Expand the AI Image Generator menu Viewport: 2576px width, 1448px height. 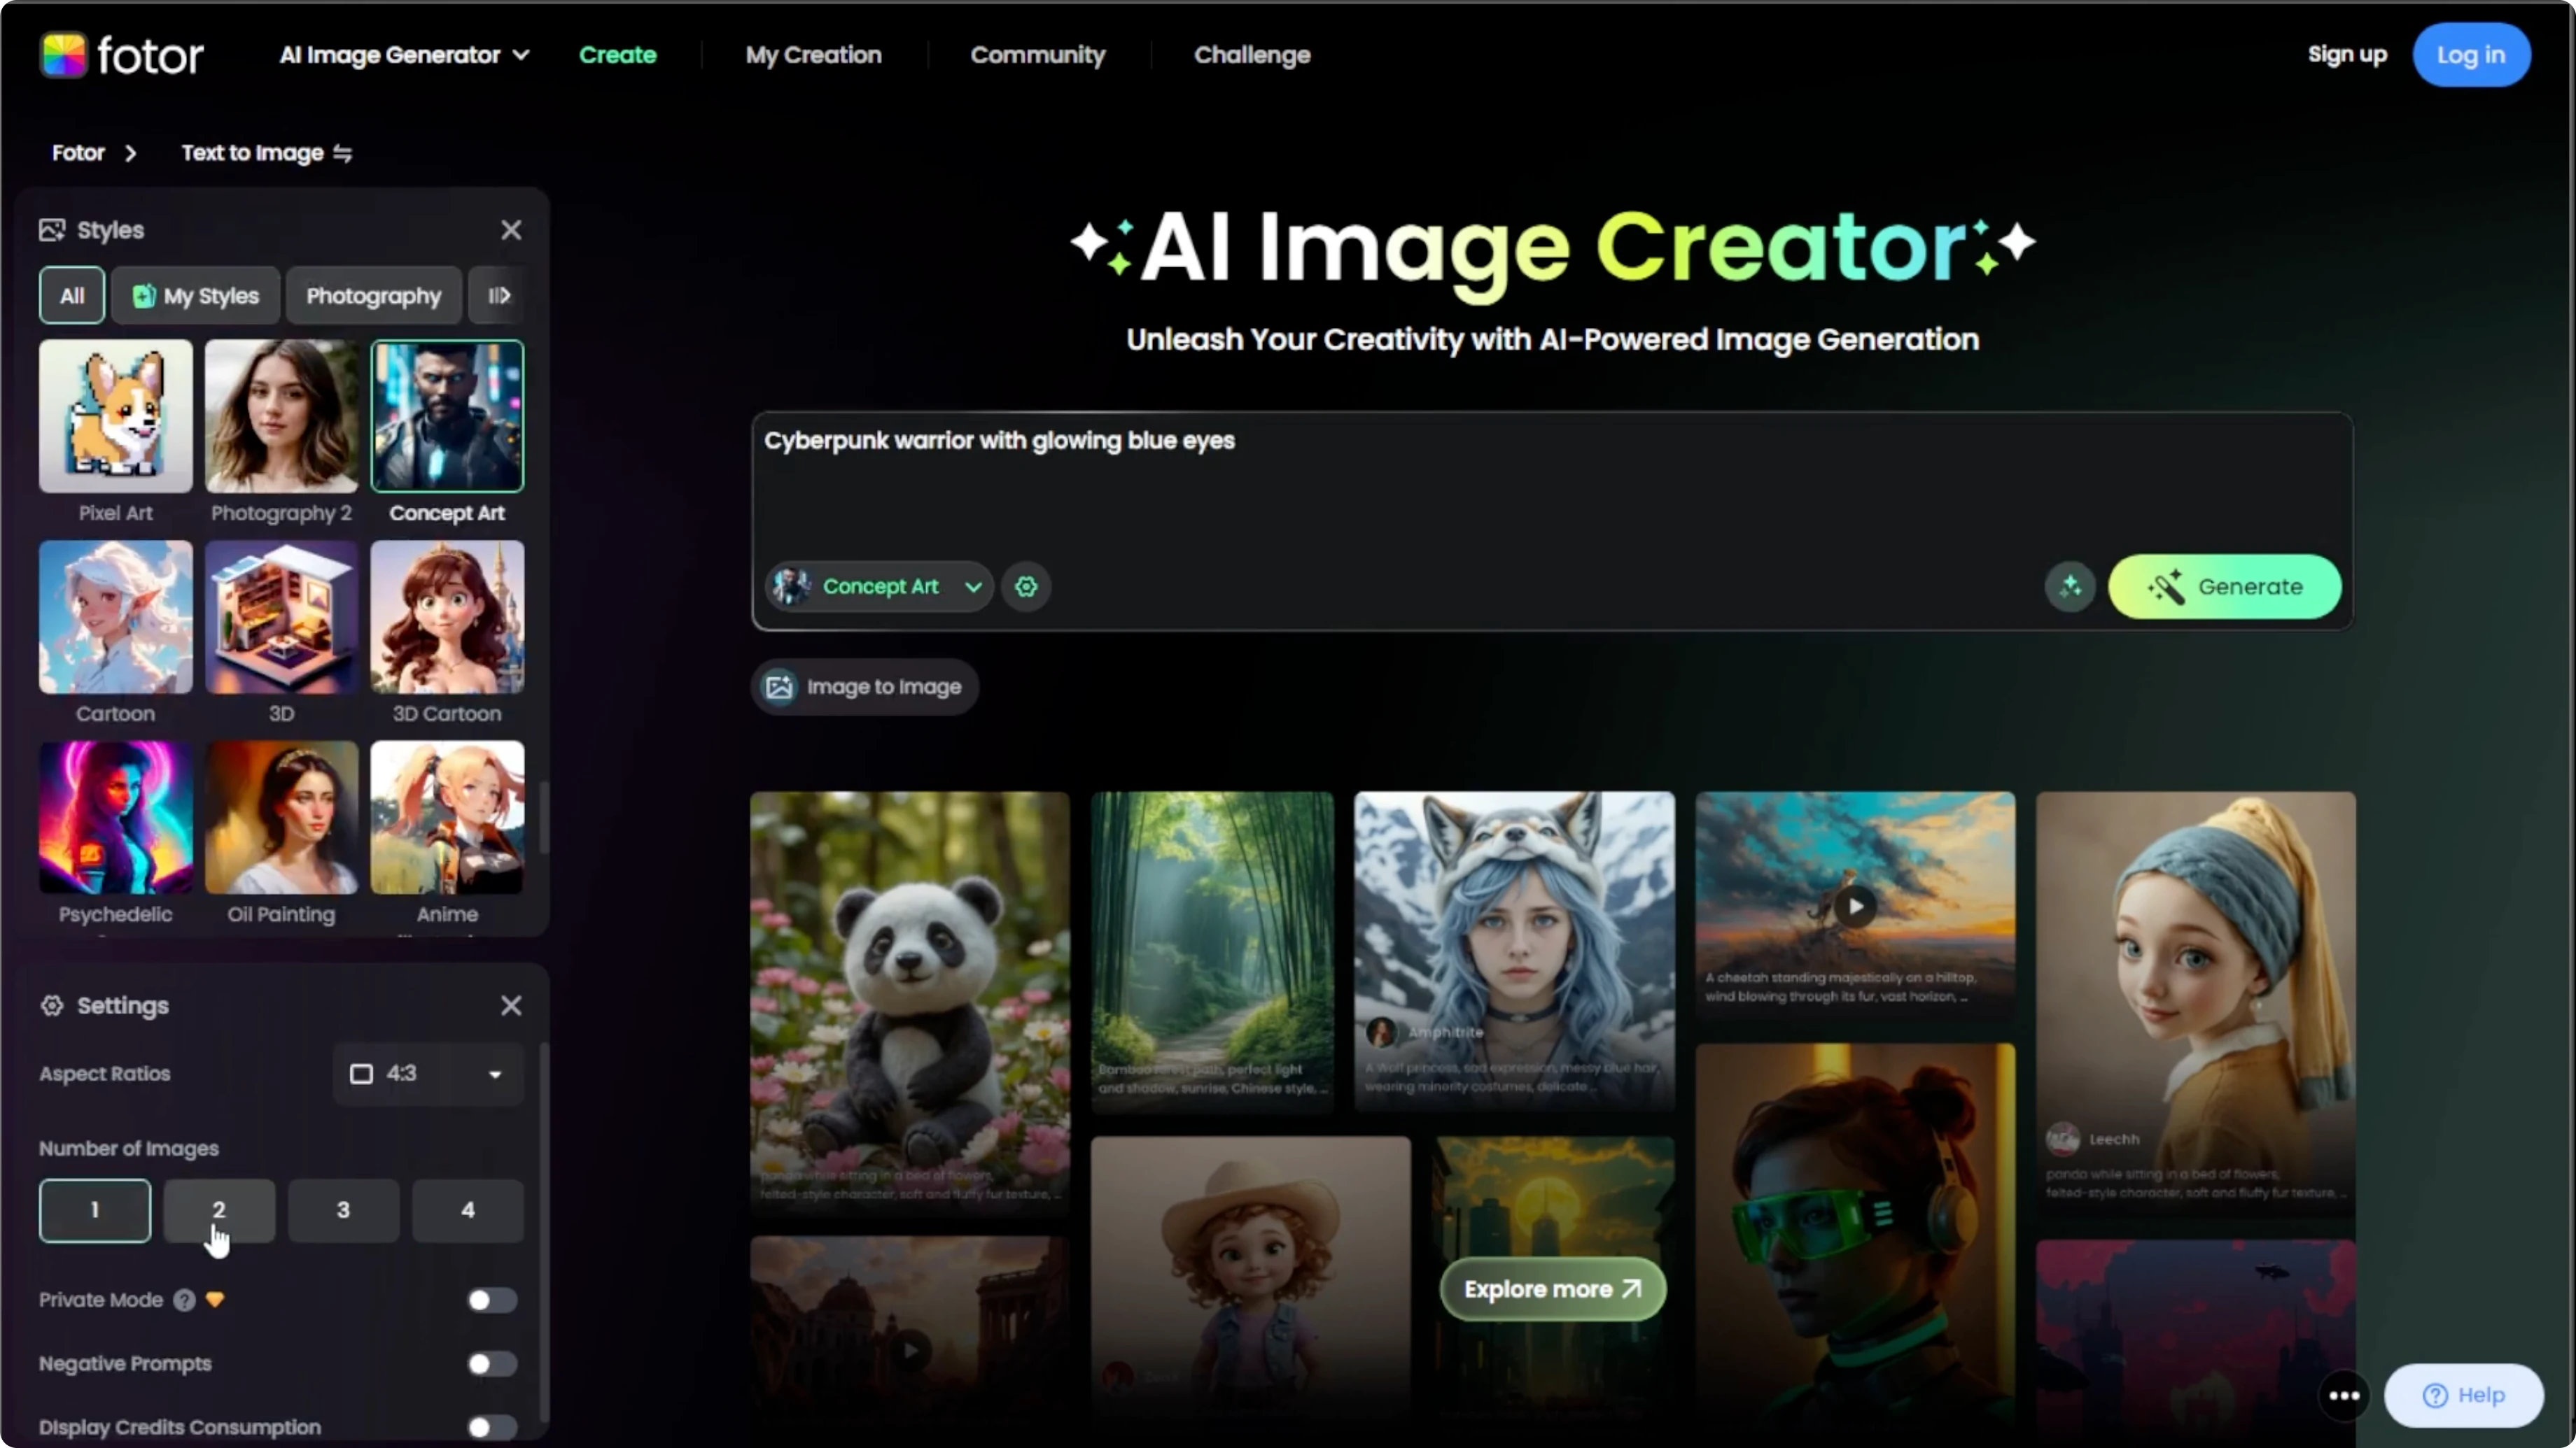(404, 55)
